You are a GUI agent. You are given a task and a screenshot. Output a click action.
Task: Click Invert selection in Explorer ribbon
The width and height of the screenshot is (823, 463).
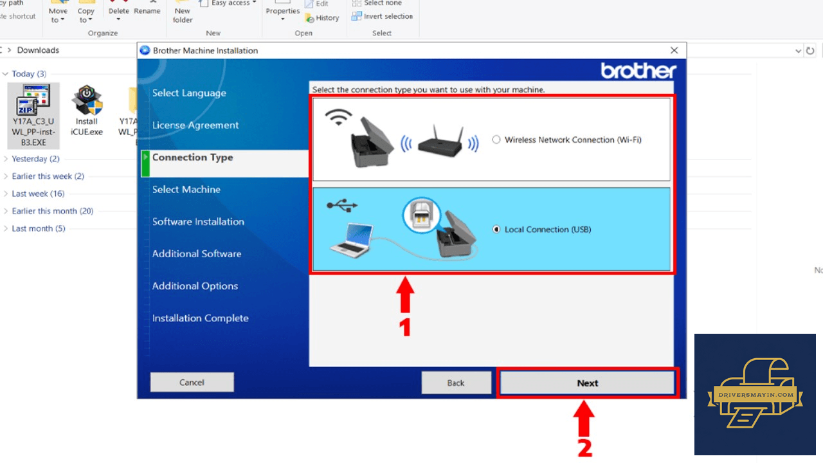pyautogui.click(x=383, y=17)
